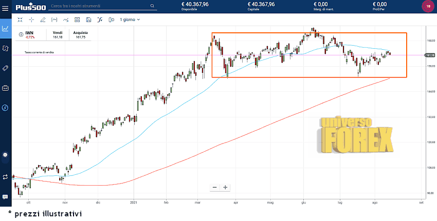Zoom out the chart with minus button
437x221 pixels.
[x=215, y=187]
